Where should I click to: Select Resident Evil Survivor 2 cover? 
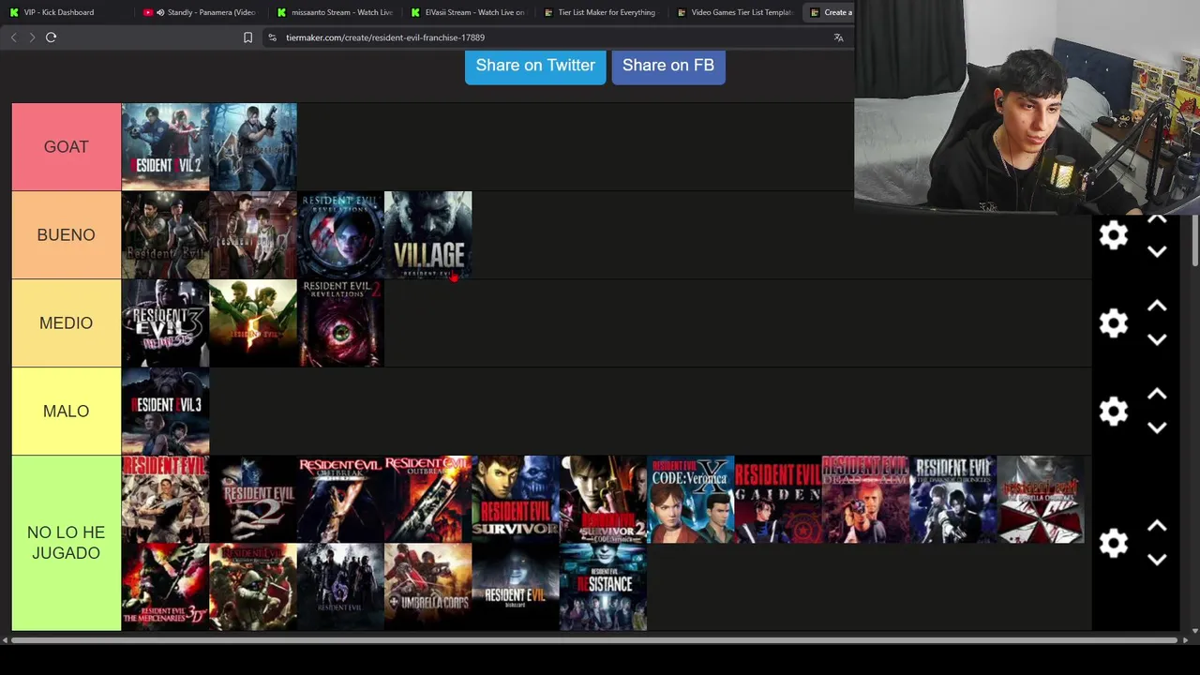[603, 500]
